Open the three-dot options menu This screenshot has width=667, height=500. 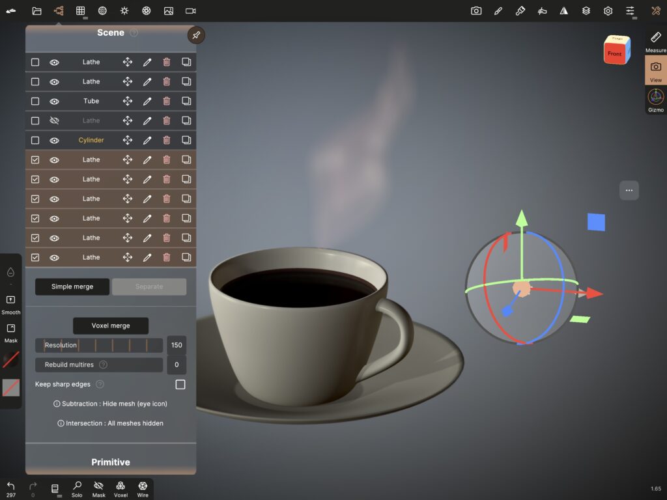(x=629, y=191)
